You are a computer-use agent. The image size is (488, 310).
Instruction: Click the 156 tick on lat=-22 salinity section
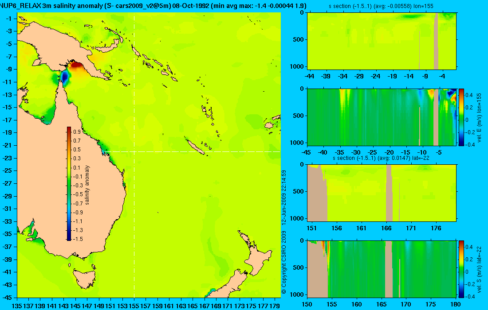point(336,229)
